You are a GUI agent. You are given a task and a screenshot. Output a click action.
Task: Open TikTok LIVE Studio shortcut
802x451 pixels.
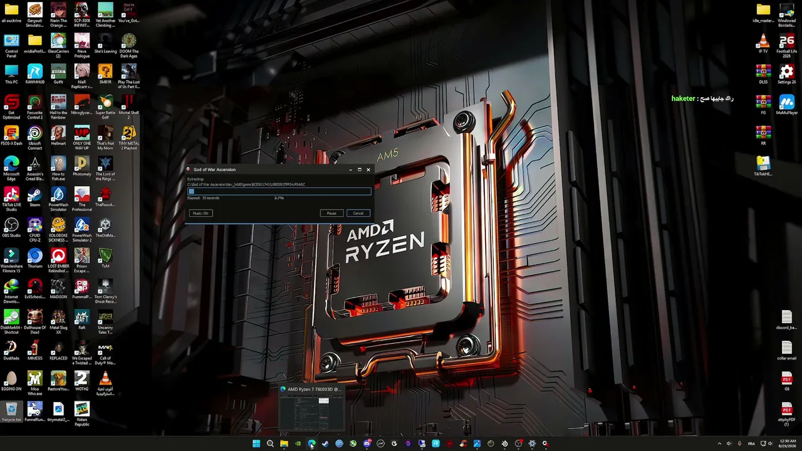(11, 199)
